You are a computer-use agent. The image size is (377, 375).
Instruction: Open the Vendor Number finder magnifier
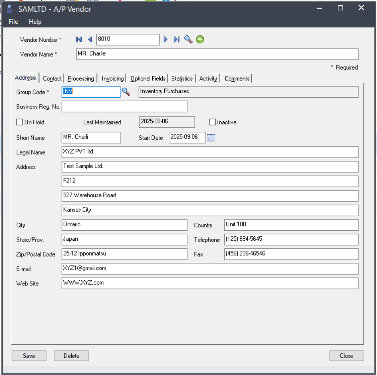click(188, 39)
